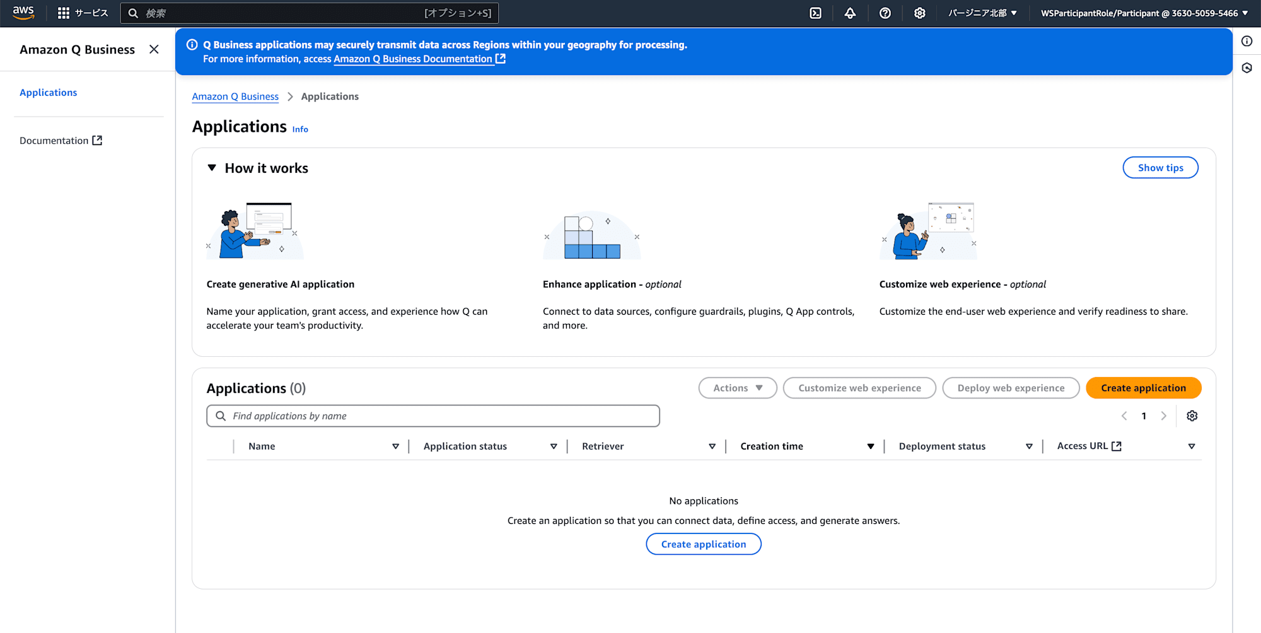Click Customize web experience button
The height and width of the screenshot is (633, 1261).
pos(859,388)
